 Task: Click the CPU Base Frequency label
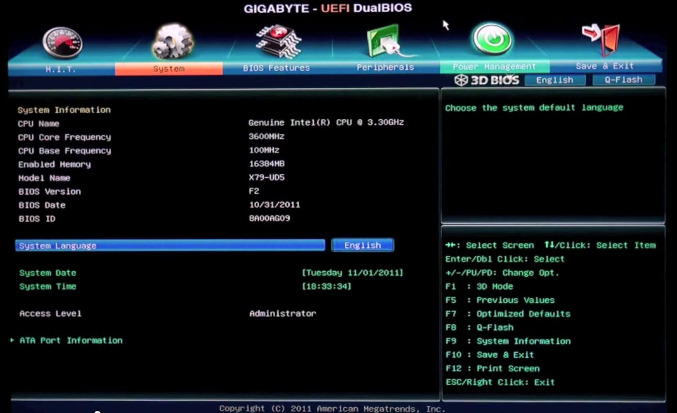(65, 151)
